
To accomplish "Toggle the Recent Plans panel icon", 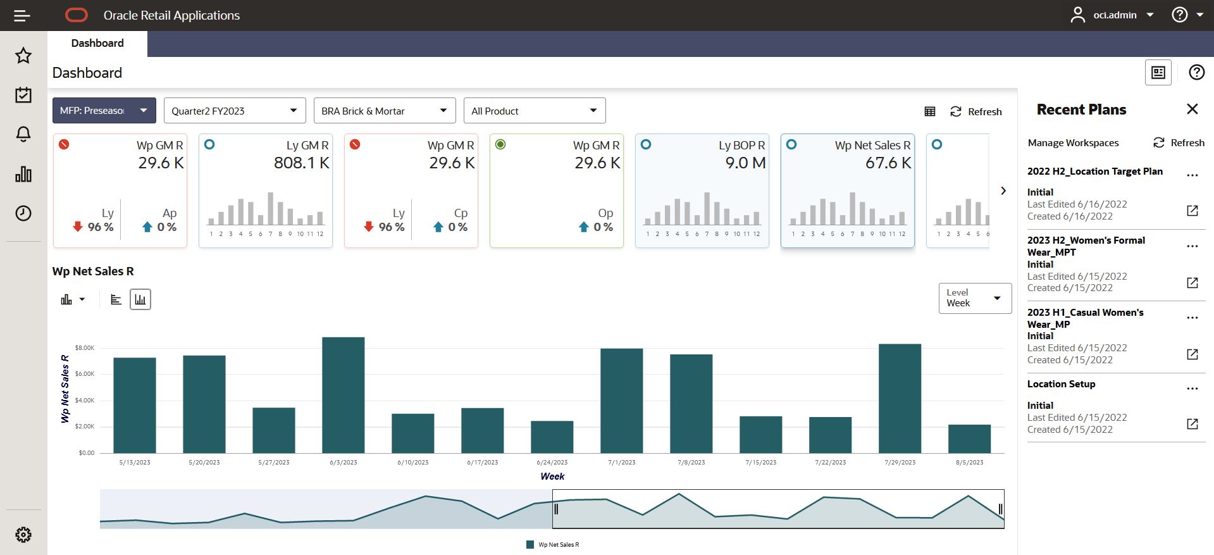I will (1158, 73).
